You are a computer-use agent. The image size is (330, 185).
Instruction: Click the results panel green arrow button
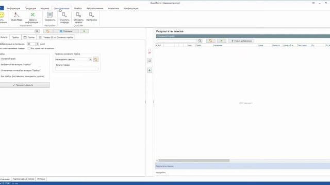tap(221, 41)
